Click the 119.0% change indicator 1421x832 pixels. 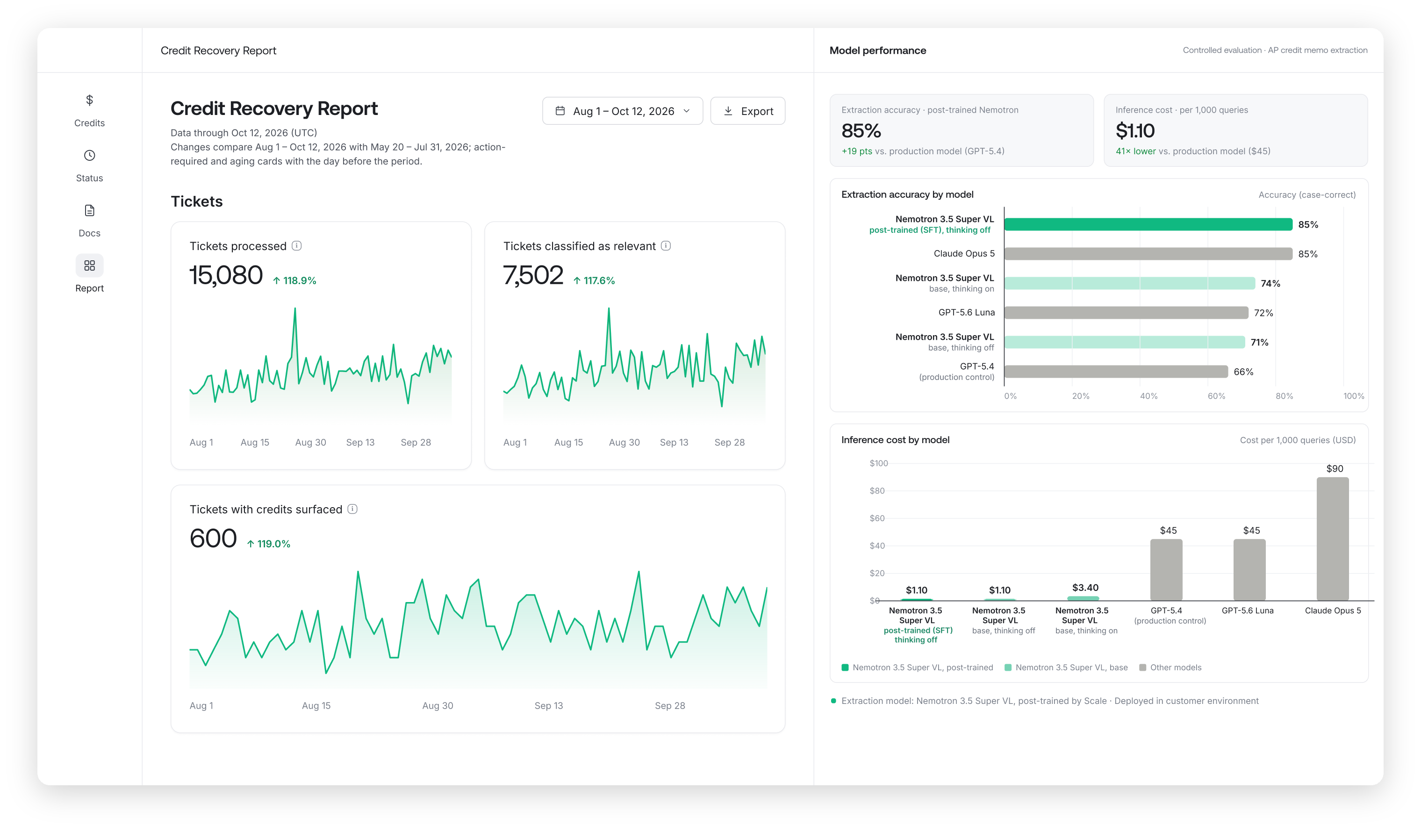coord(268,544)
